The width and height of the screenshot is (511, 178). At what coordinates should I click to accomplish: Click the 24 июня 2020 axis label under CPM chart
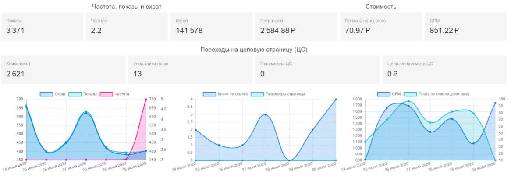353,167
